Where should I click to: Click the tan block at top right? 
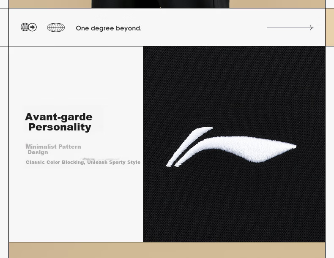(x=277, y=4)
